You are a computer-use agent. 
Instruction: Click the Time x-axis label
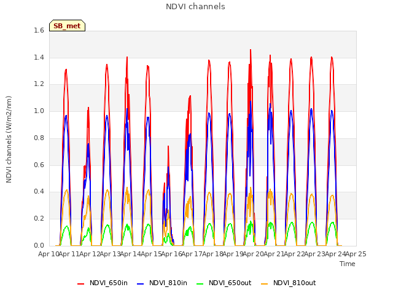point(348,264)
